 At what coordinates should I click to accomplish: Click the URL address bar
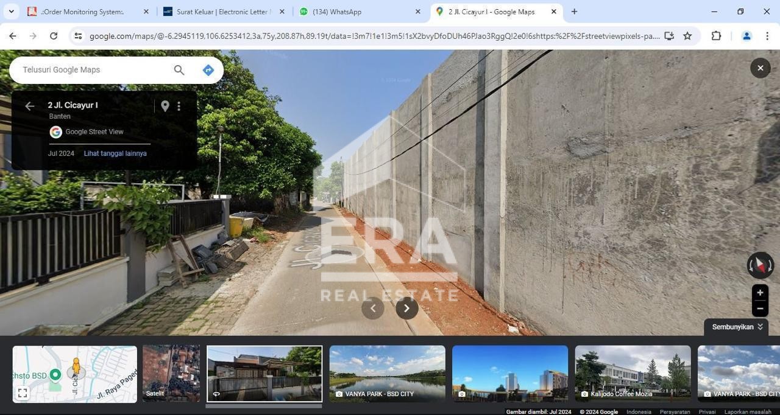(x=374, y=36)
